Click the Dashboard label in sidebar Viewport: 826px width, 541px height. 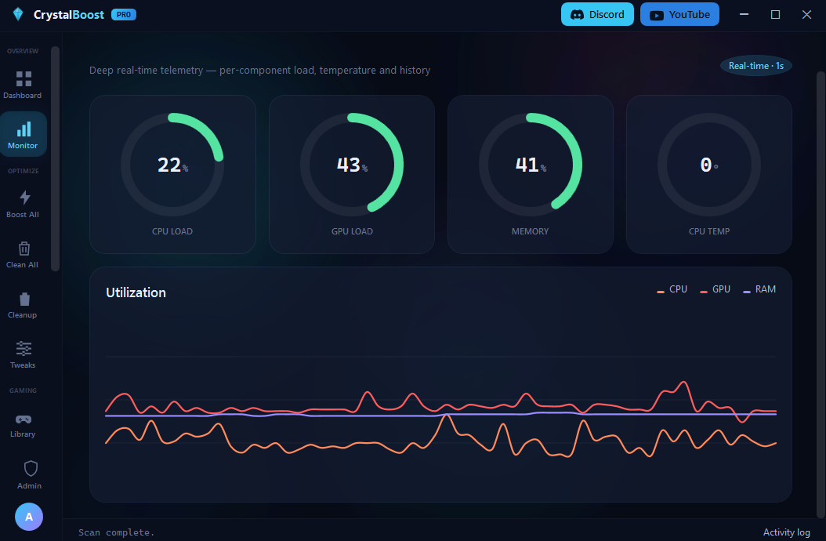point(22,96)
